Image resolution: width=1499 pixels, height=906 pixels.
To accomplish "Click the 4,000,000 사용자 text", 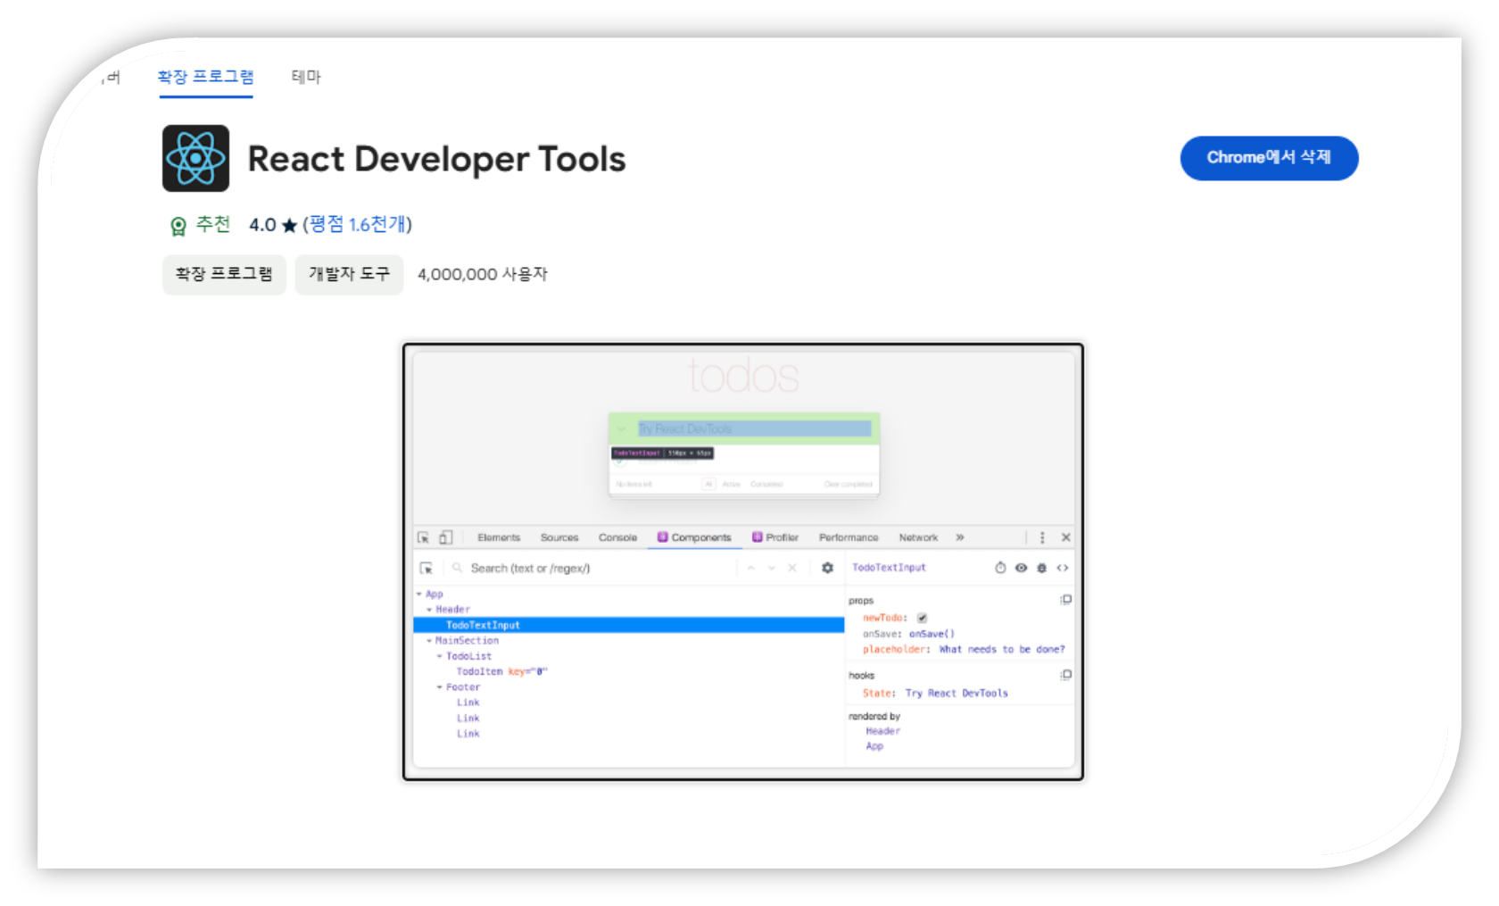I will [x=483, y=274].
